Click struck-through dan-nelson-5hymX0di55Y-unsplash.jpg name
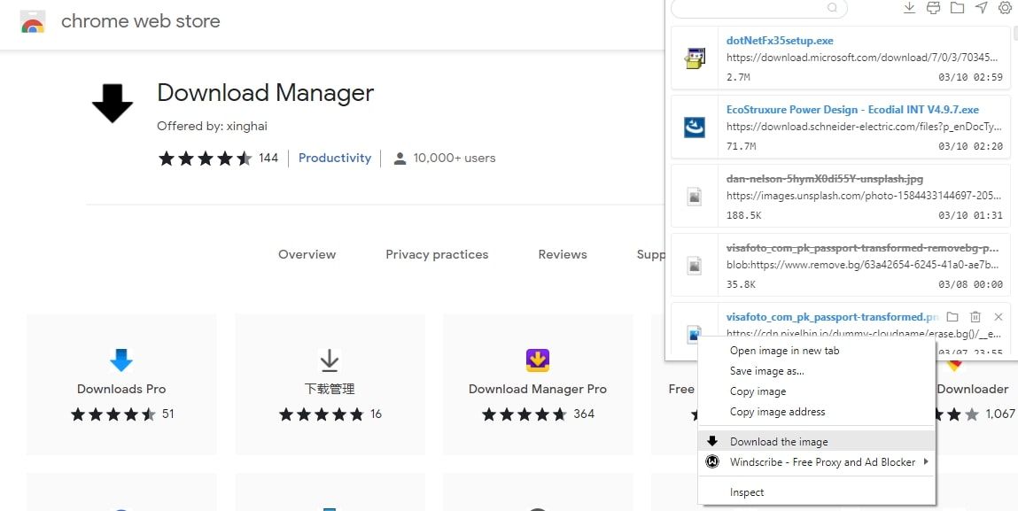Image resolution: width=1018 pixels, height=511 pixels. click(x=825, y=179)
